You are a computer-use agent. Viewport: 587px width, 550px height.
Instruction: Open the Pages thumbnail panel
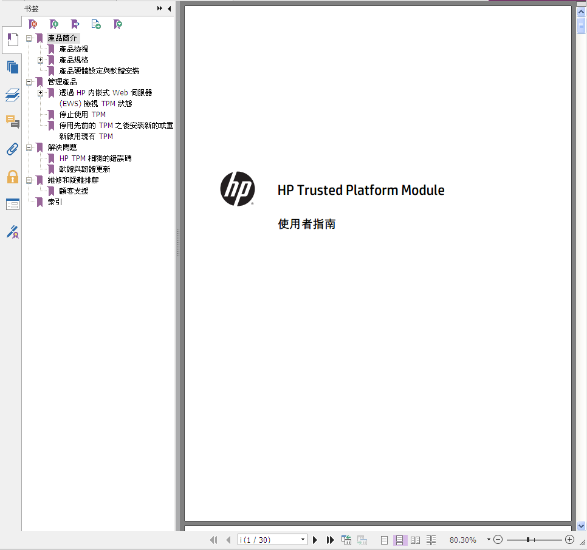[12, 67]
